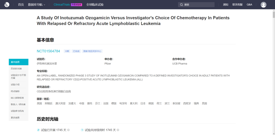Click into the 搜索 search field
Image resolution: width=275 pixels, height=135 pixels.
pos(196,5)
